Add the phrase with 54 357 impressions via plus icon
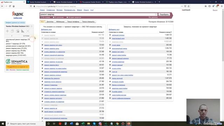 [x=42, y=48]
